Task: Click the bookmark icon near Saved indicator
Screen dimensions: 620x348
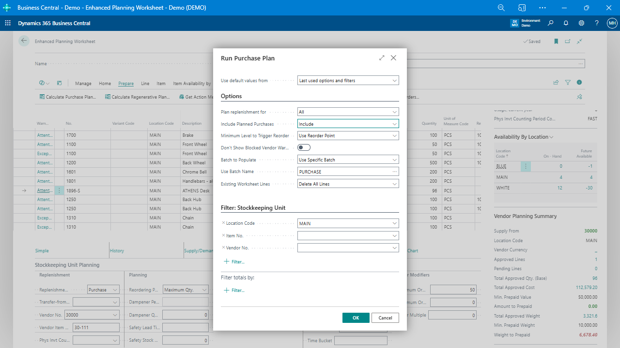Action: (556, 41)
